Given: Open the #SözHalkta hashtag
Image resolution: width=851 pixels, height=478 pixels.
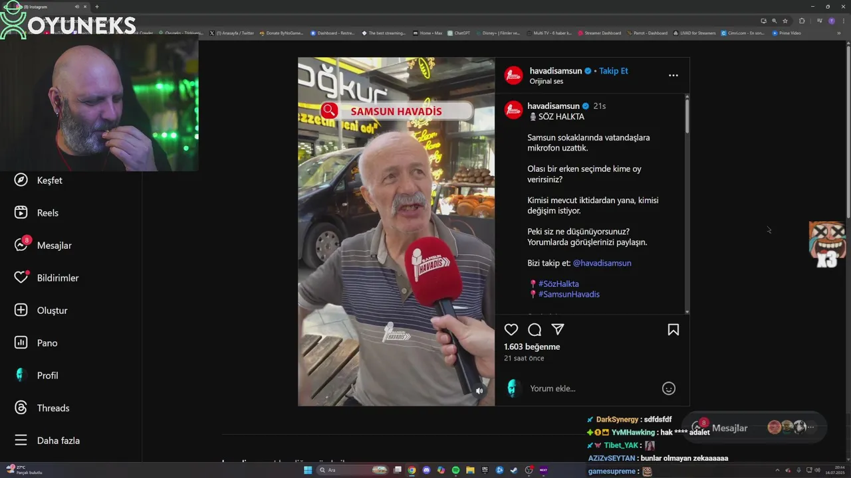Looking at the screenshot, I should pyautogui.click(x=558, y=283).
